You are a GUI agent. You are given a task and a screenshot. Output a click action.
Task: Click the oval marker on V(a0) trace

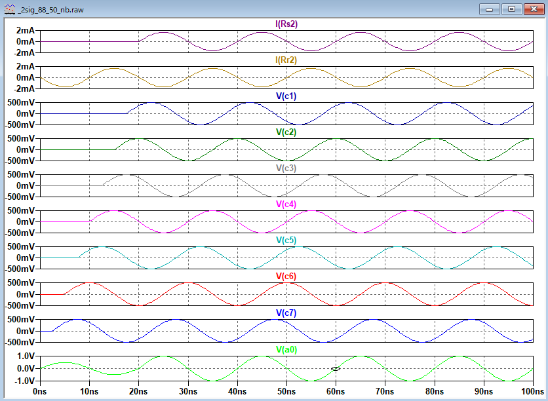coord(336,369)
